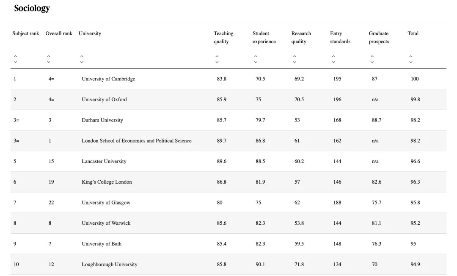Sort descending by Total column arrow

[x=411, y=62]
